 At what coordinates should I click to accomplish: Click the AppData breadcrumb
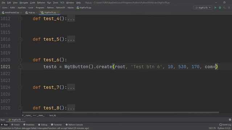pyautogui.click(x=22, y=8)
